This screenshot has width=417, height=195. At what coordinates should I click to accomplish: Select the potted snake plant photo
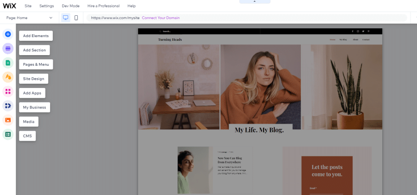click(342, 87)
